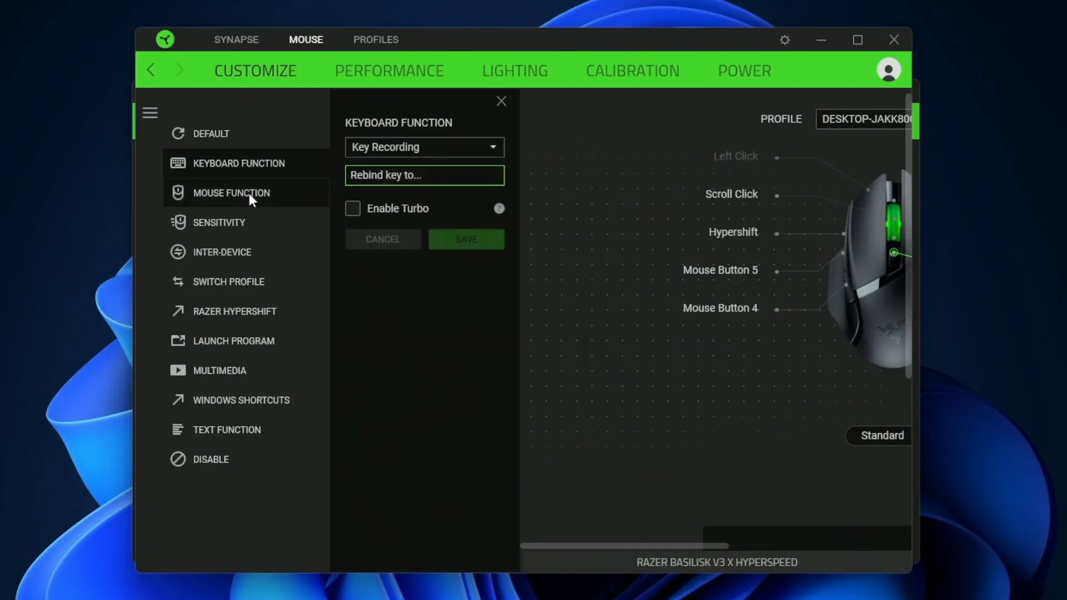The width and height of the screenshot is (1067, 600).
Task: Select WINDOWS SHORTCUTS in the function list
Action: pyautogui.click(x=241, y=400)
